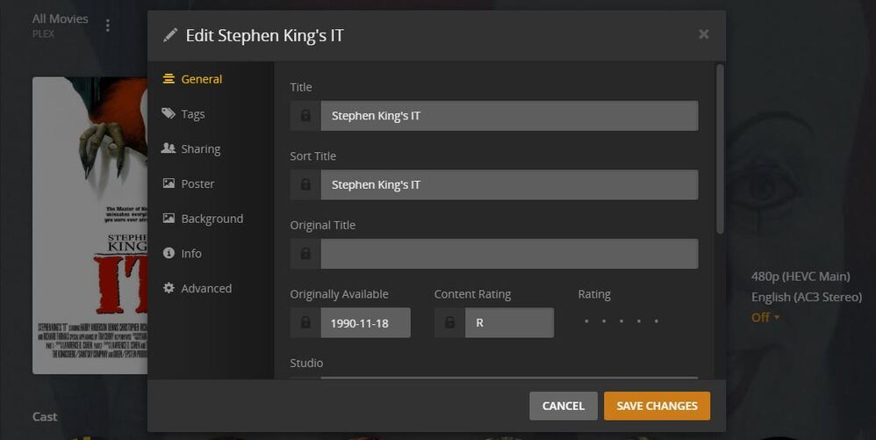Toggle the lock beside Originally Available date
The width and height of the screenshot is (876, 440).
[x=305, y=322]
